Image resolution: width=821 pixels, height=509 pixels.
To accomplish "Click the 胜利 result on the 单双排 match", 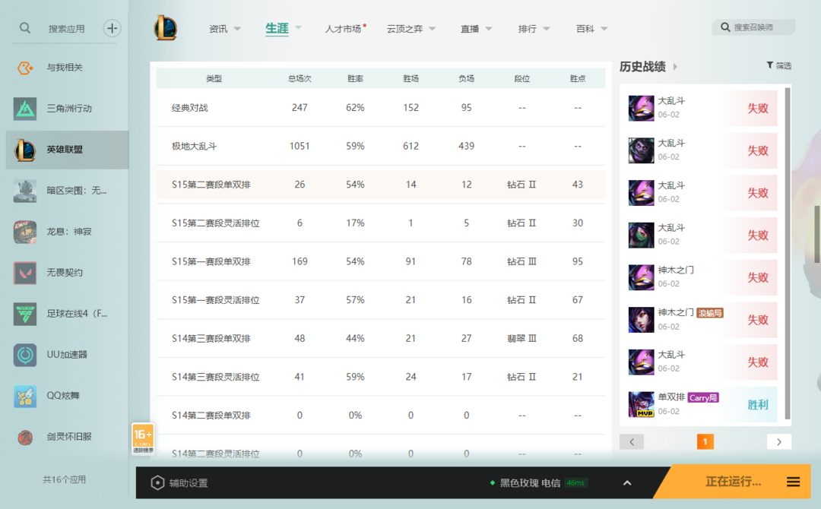I will pyautogui.click(x=758, y=405).
